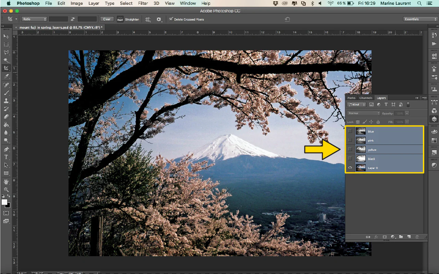Open the Essentials workspace dropdown
The image size is (439, 274).
[420, 19]
